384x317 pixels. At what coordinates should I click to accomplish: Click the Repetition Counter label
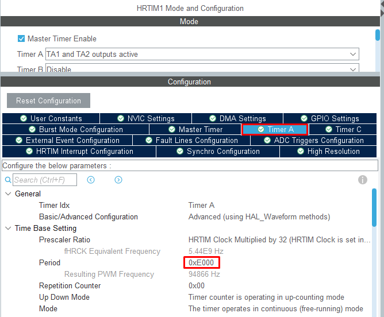coord(70,285)
